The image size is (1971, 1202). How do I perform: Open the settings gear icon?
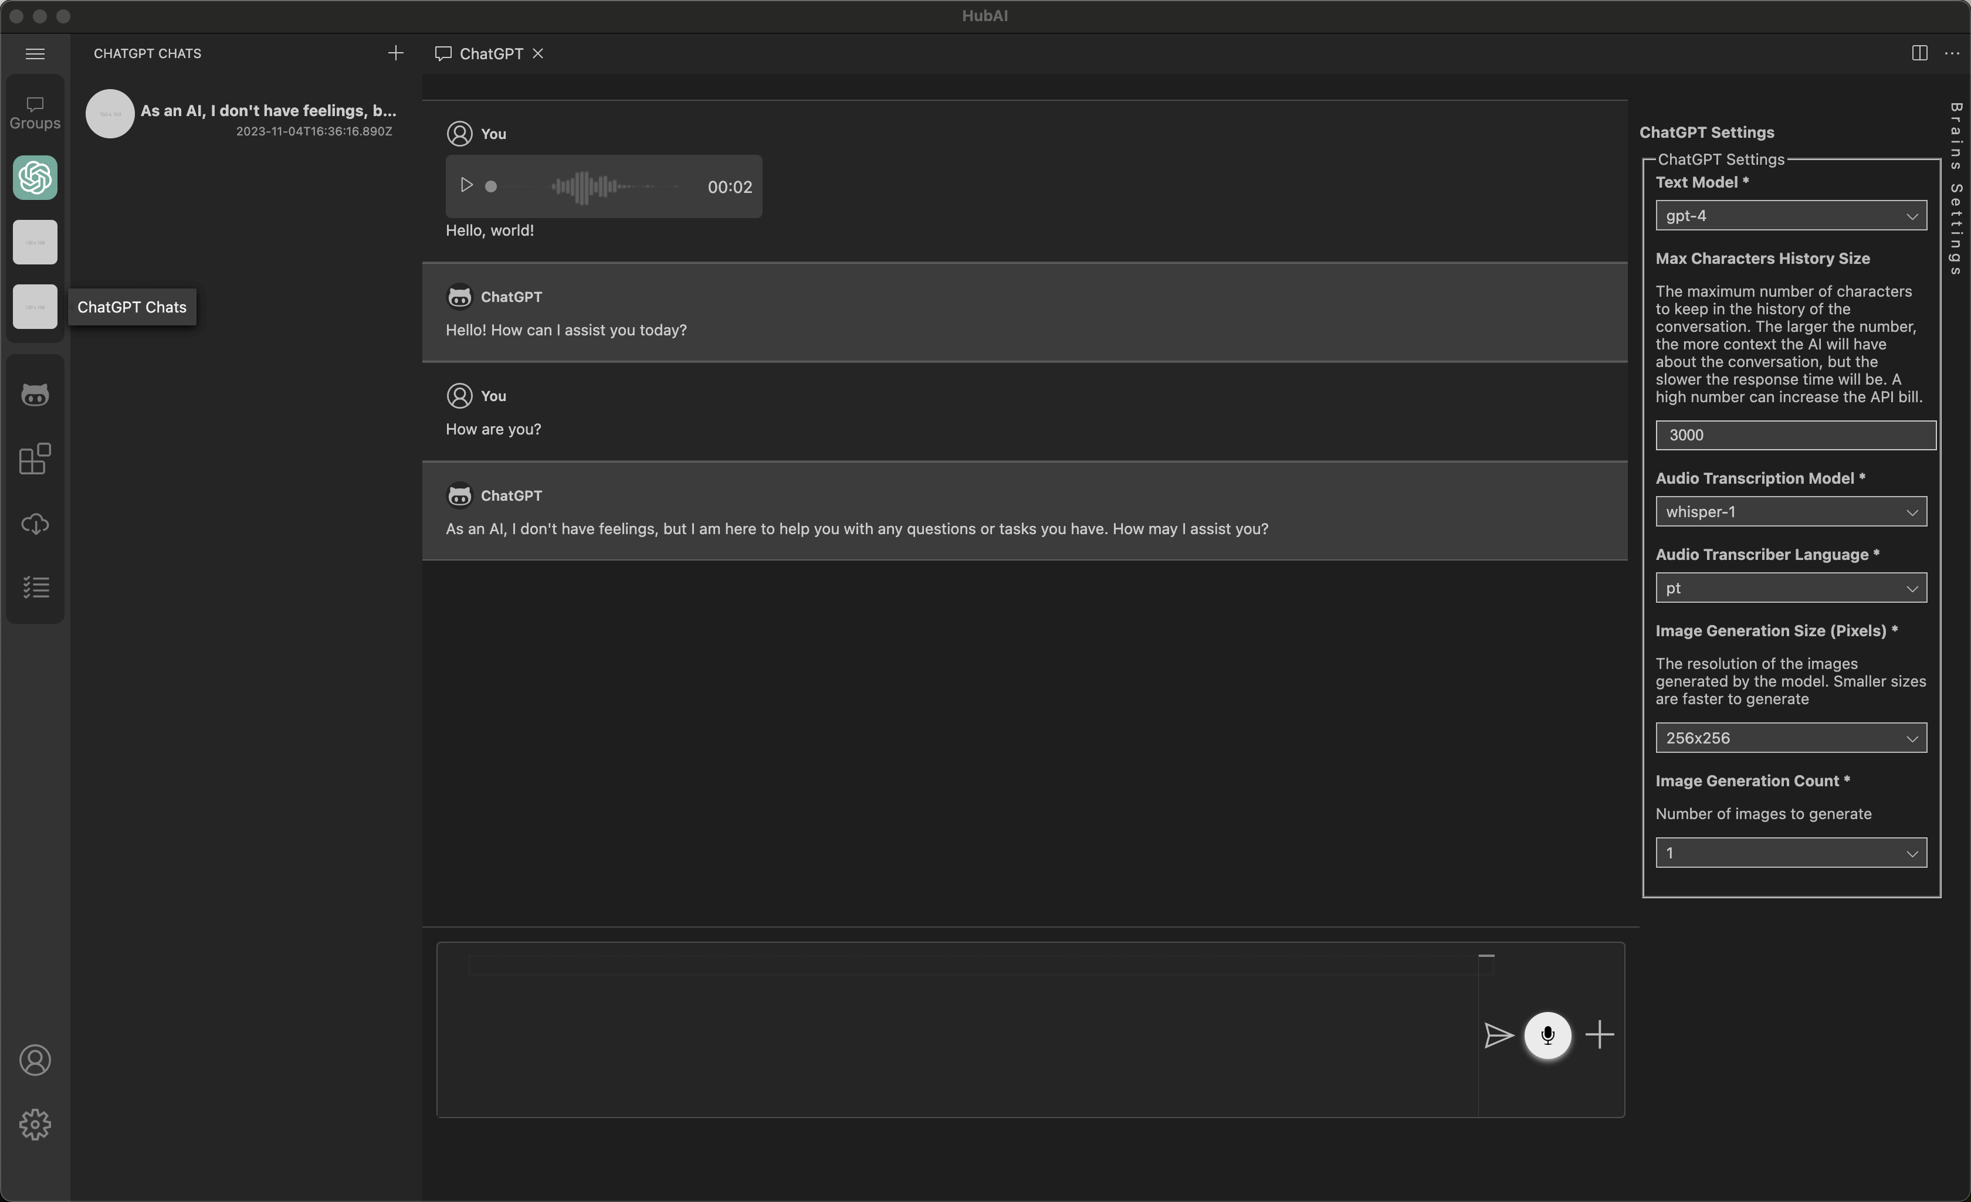[x=35, y=1125]
